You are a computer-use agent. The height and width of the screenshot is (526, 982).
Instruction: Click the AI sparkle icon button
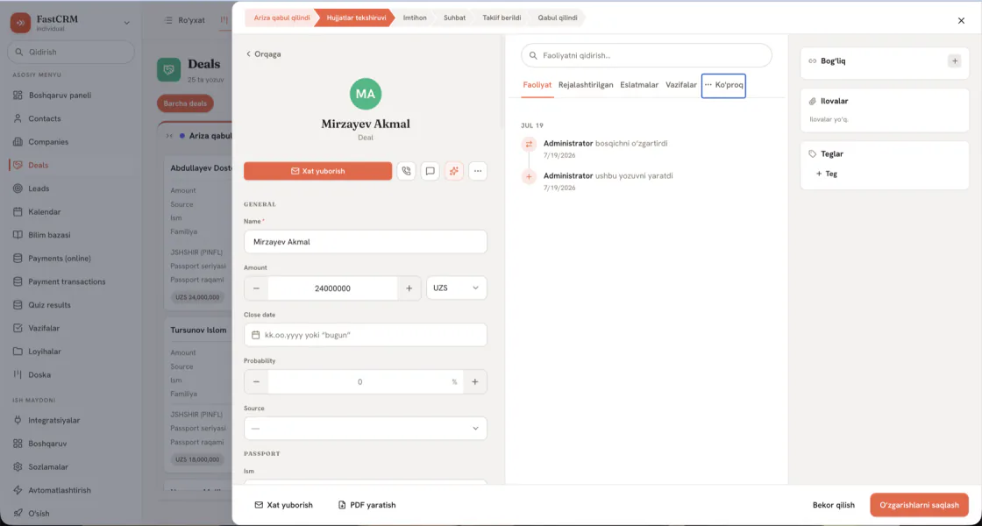[x=454, y=171]
